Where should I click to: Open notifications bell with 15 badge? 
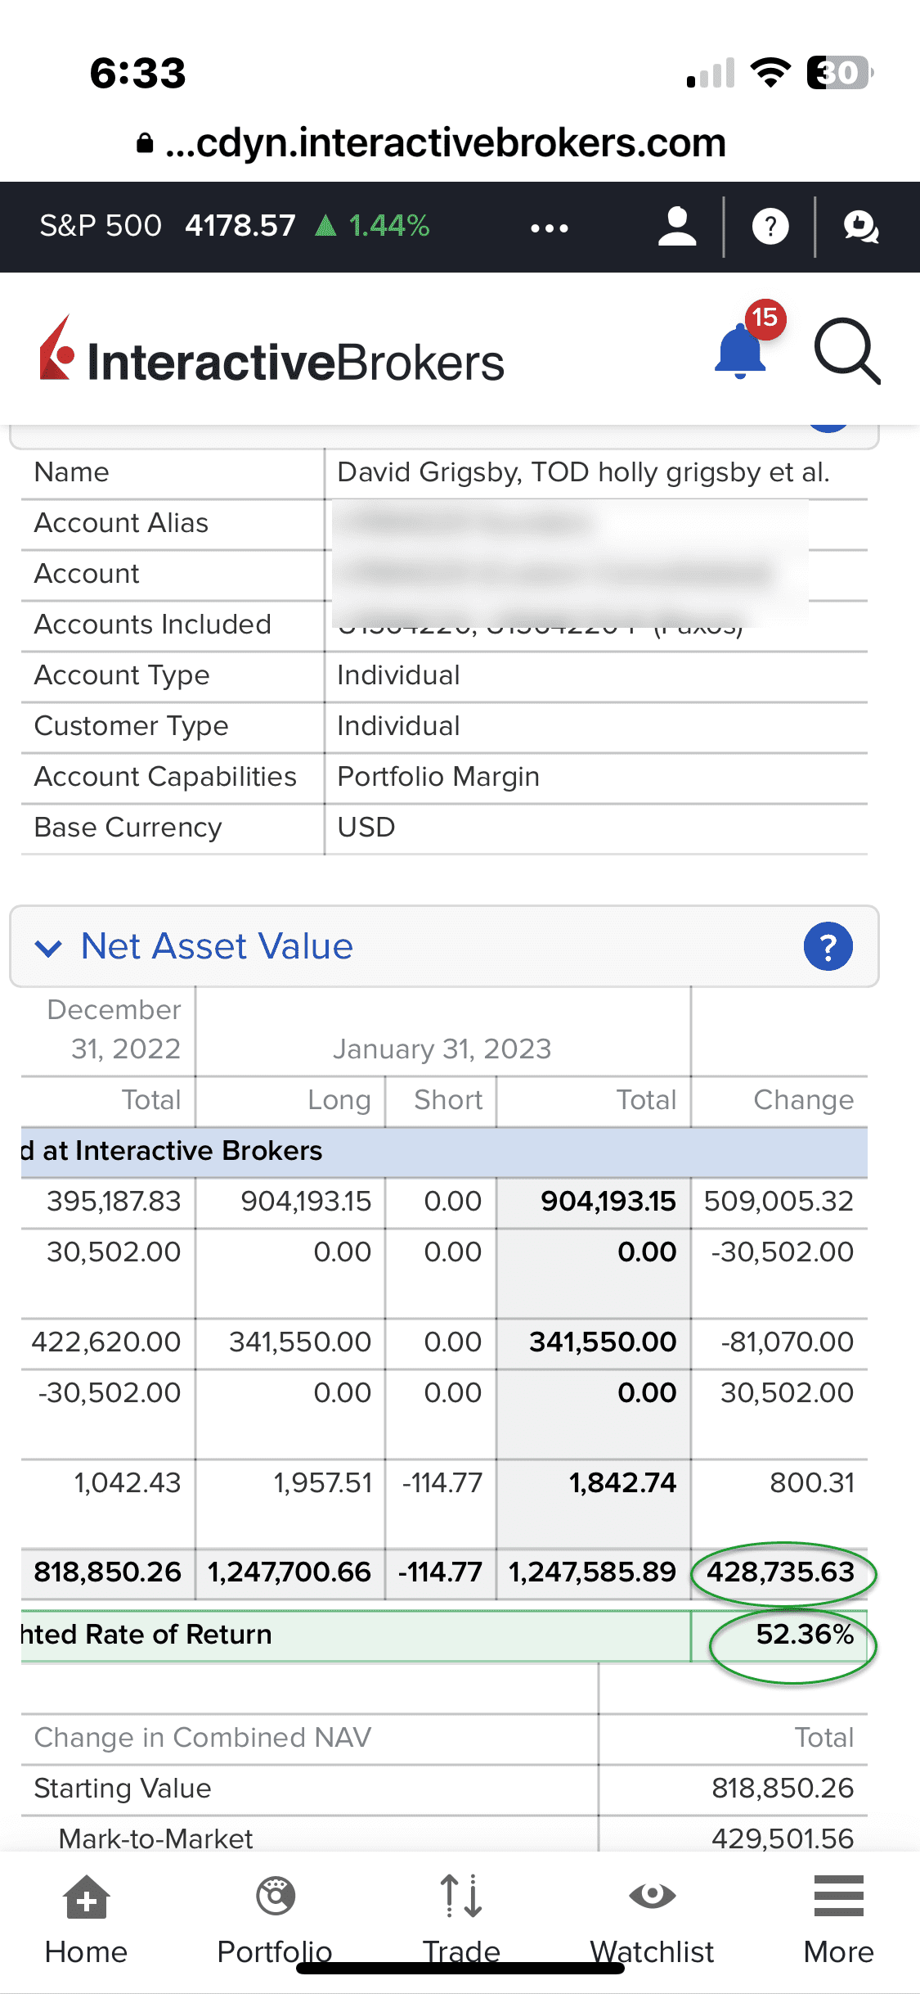[742, 350]
